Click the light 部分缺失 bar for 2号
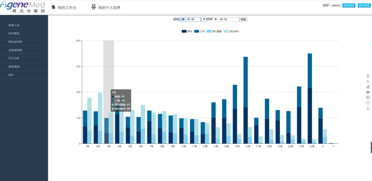The height and width of the screenshot is (181, 372). (100, 112)
